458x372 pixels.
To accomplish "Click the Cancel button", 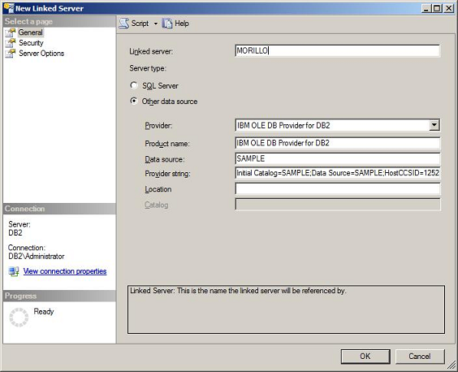I will pos(420,357).
